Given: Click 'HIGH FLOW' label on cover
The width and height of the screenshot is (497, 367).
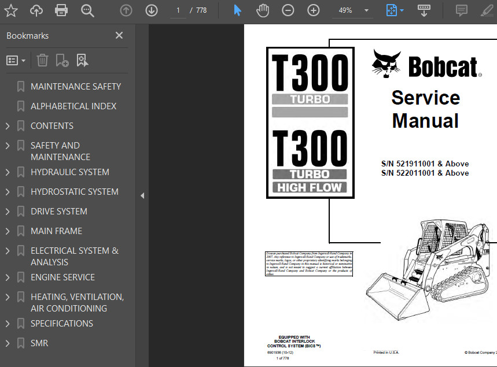Looking at the screenshot, I should [x=310, y=187].
